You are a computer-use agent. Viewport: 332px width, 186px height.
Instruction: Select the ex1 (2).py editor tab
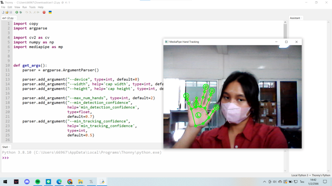point(8,18)
